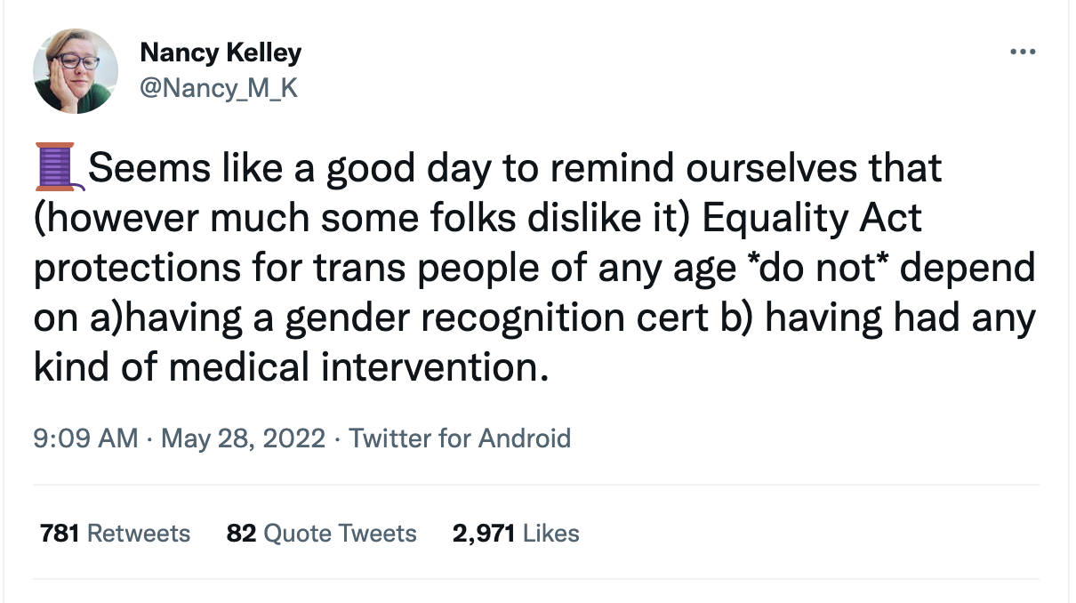View the 781 Retweets list
This screenshot has height=603, width=1076.
(115, 533)
